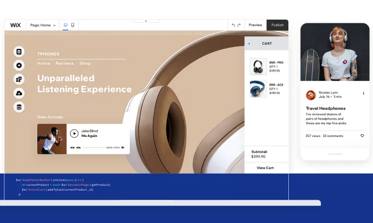Click the END - ACE product name
The height and width of the screenshot is (223, 373).
pos(276,85)
